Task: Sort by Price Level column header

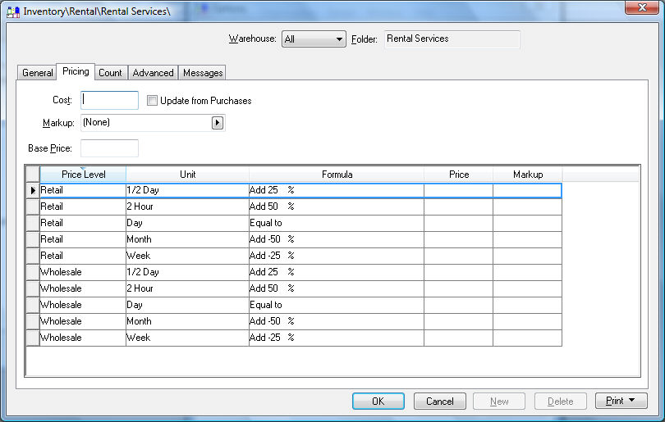Action: point(83,175)
